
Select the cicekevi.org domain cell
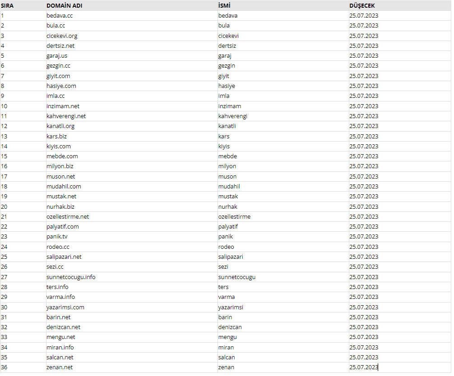132,36
